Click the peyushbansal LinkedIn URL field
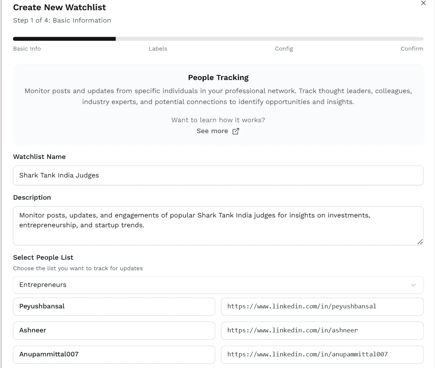 (322, 307)
